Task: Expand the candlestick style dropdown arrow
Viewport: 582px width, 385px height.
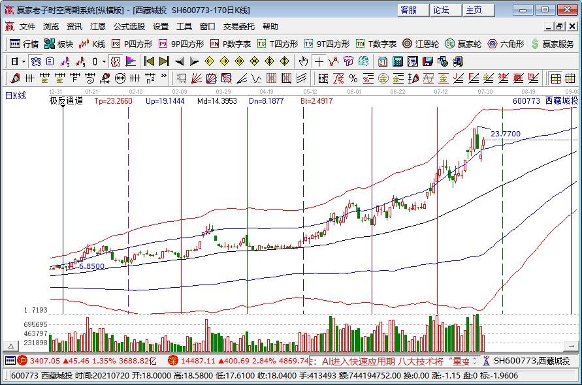Action: (104, 61)
